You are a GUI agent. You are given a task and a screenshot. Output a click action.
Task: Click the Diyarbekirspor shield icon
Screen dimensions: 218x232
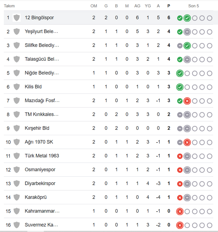[x=17, y=183]
